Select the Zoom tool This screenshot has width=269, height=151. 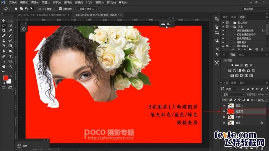(x=10, y=66)
